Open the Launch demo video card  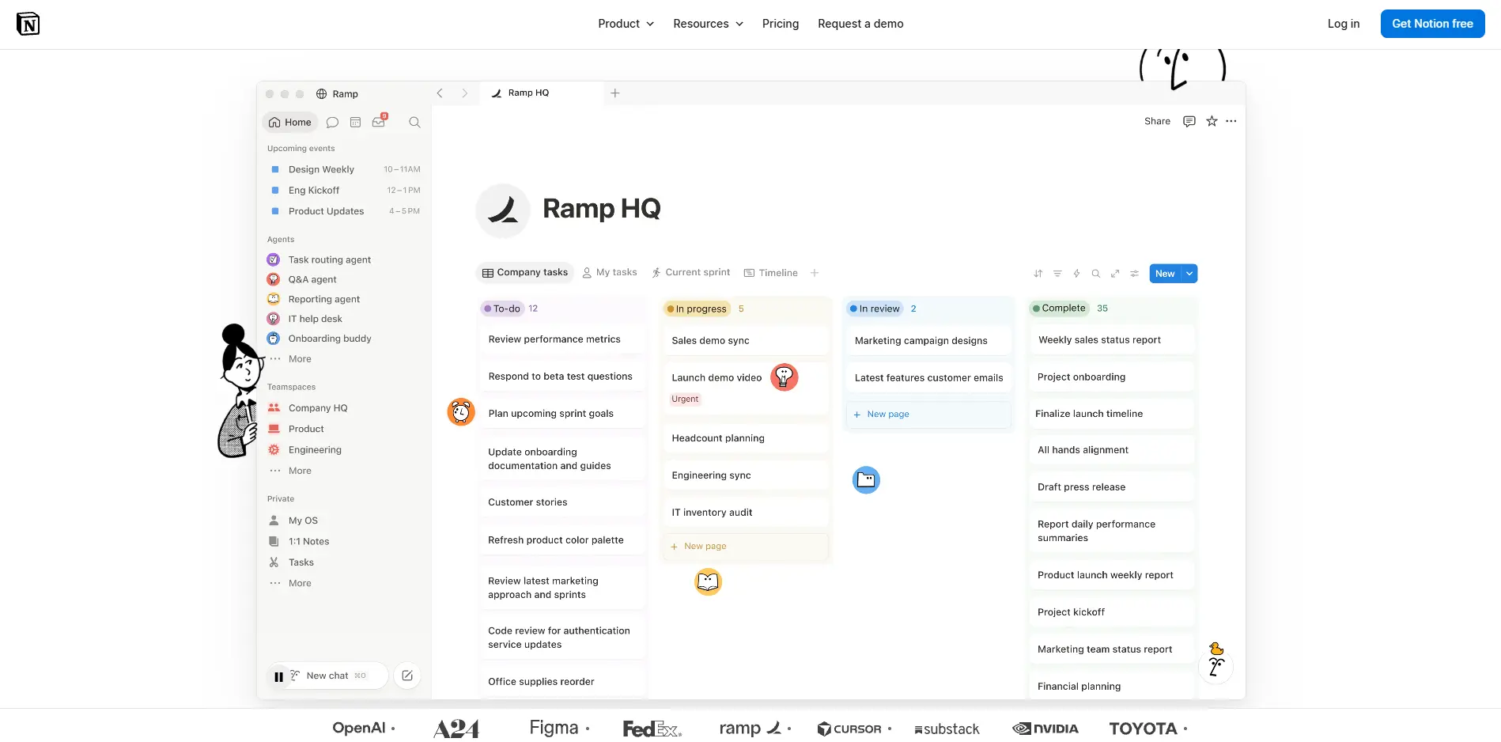tap(746, 388)
